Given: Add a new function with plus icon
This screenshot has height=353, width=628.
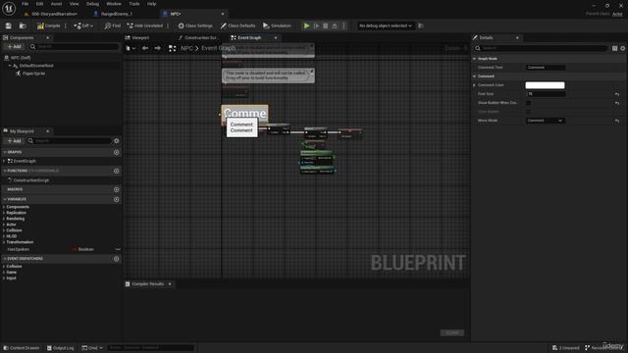Looking at the screenshot, I should pos(116,171).
